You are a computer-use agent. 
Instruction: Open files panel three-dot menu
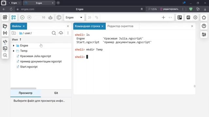click(68, 33)
